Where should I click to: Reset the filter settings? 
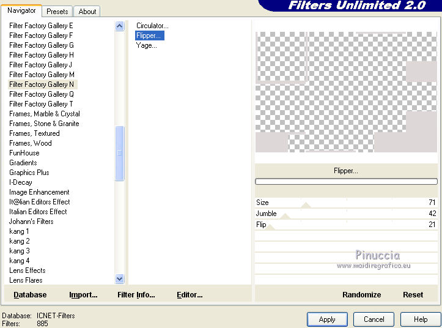point(413,295)
